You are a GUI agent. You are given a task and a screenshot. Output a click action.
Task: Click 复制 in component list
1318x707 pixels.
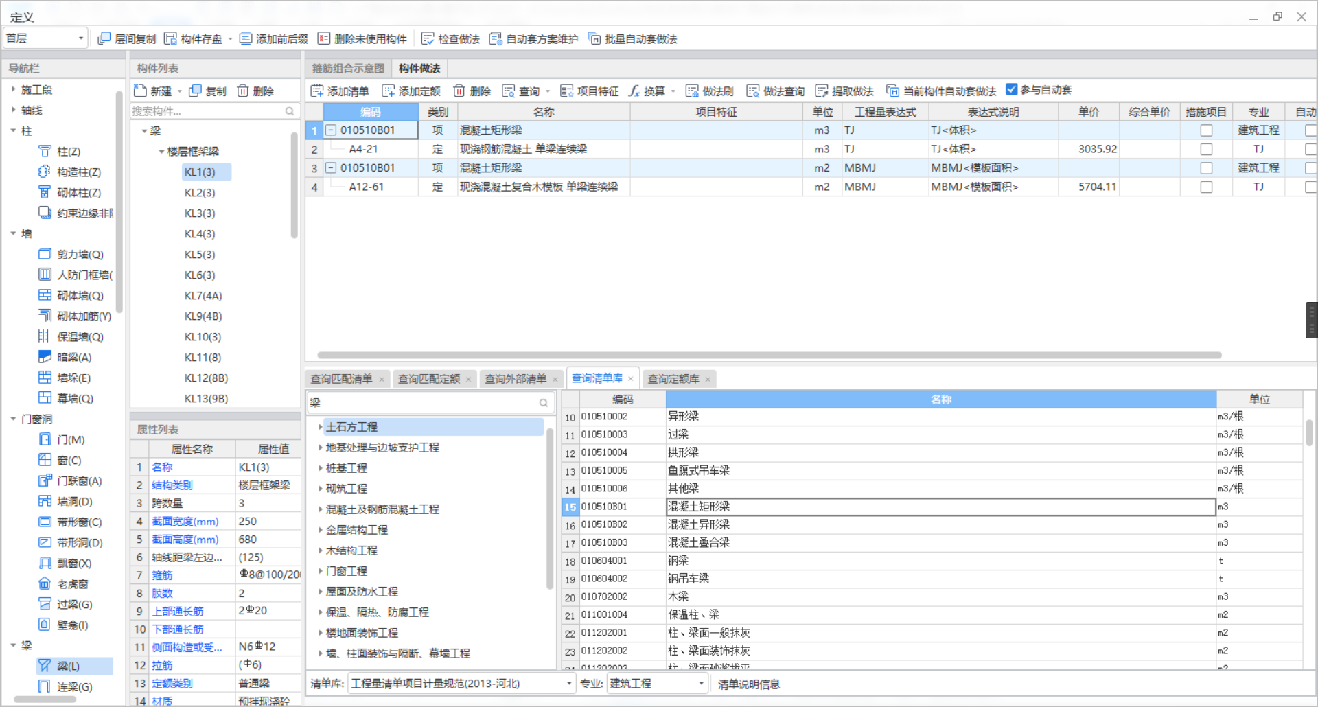pyautogui.click(x=207, y=91)
